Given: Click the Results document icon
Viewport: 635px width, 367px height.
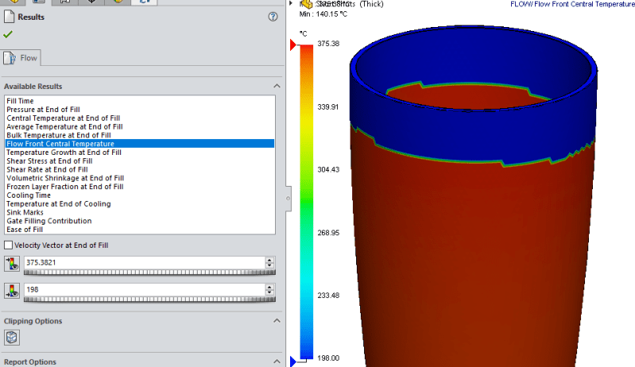Looking at the screenshot, I should (9, 17).
